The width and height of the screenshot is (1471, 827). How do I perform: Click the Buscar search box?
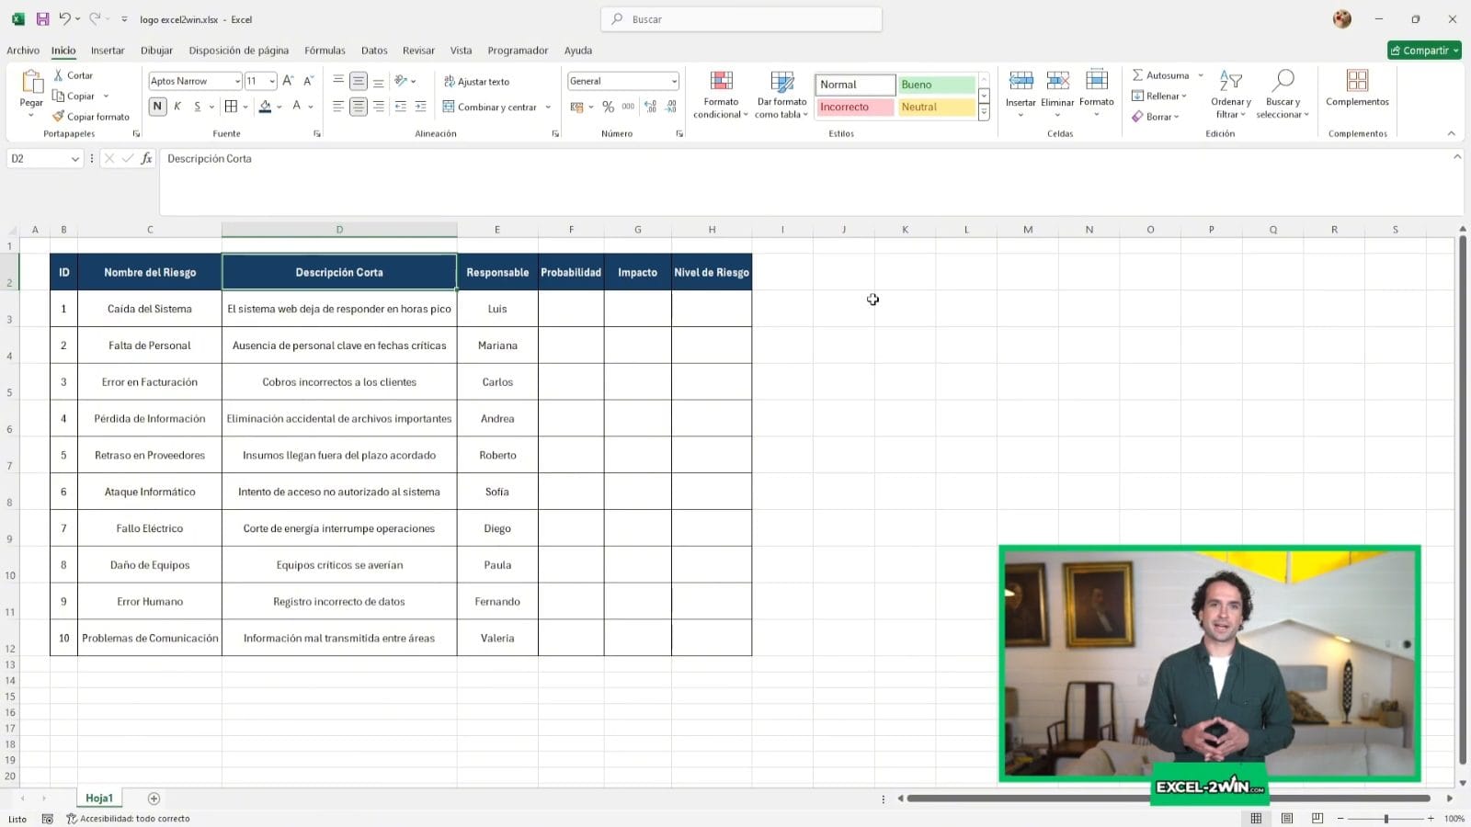[x=741, y=18]
